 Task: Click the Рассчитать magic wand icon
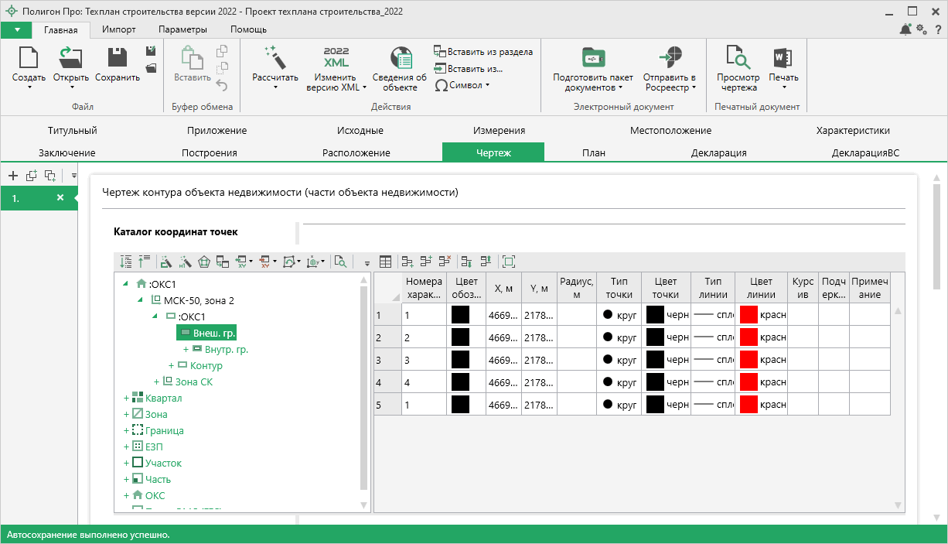(x=275, y=58)
